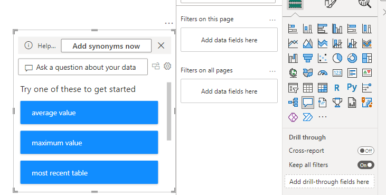Insert the Decomposition tree visual
The height and width of the screenshot is (195, 386).
(293, 103)
